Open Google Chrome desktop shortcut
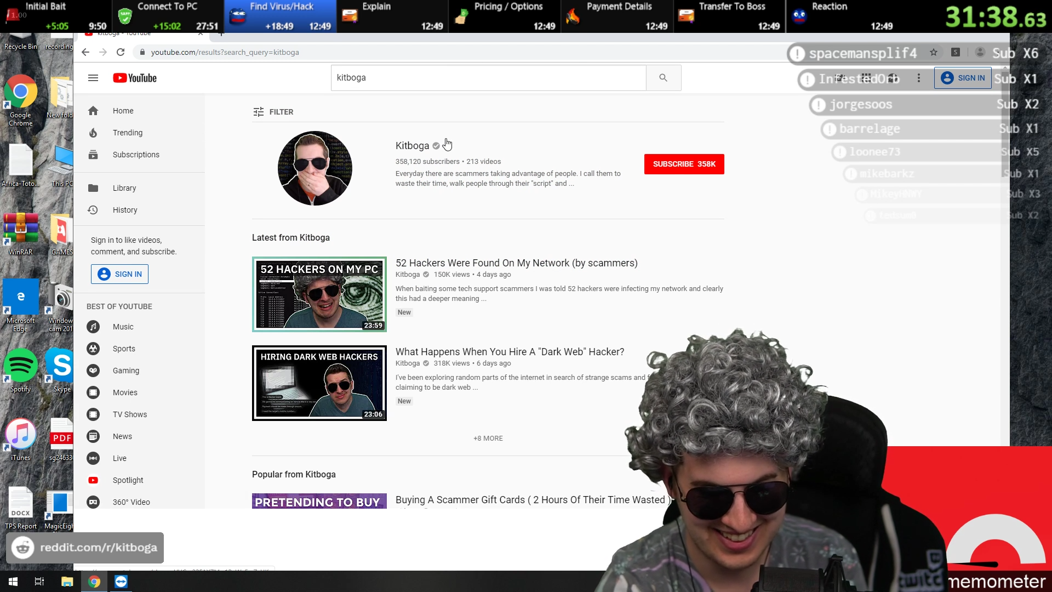This screenshot has width=1052, height=592. pos(20,100)
